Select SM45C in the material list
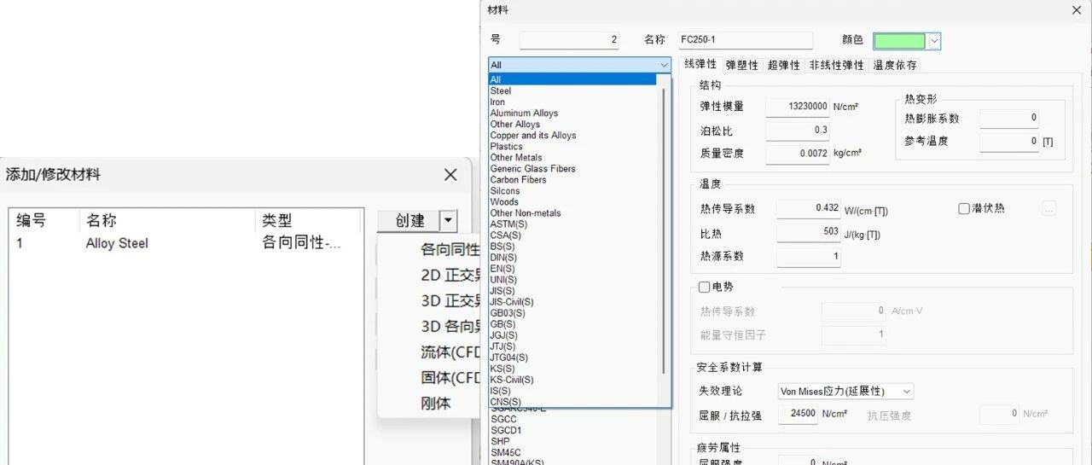The width and height of the screenshot is (1092, 465). coord(505,452)
